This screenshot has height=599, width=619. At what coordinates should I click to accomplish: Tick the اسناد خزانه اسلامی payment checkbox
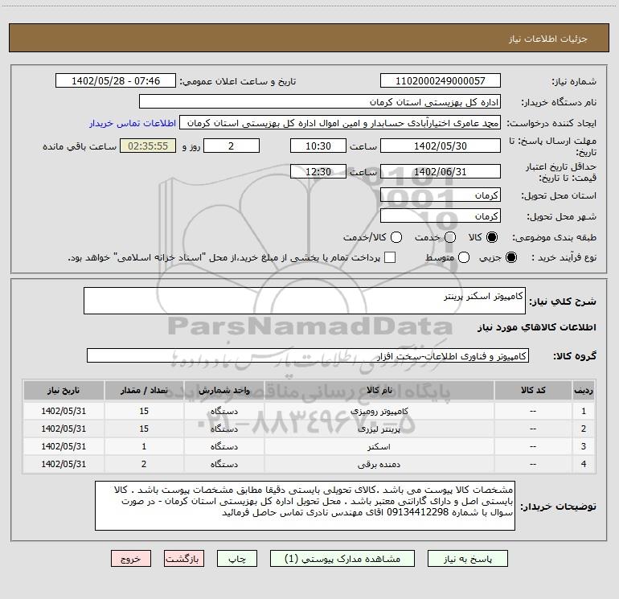390,257
